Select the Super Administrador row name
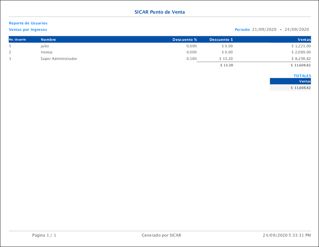 pyautogui.click(x=59, y=58)
